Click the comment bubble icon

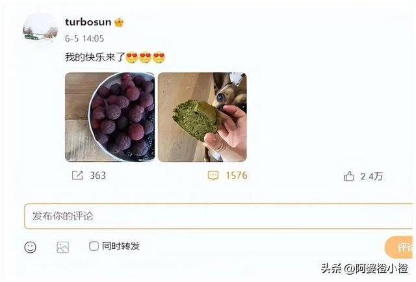pyautogui.click(x=213, y=175)
